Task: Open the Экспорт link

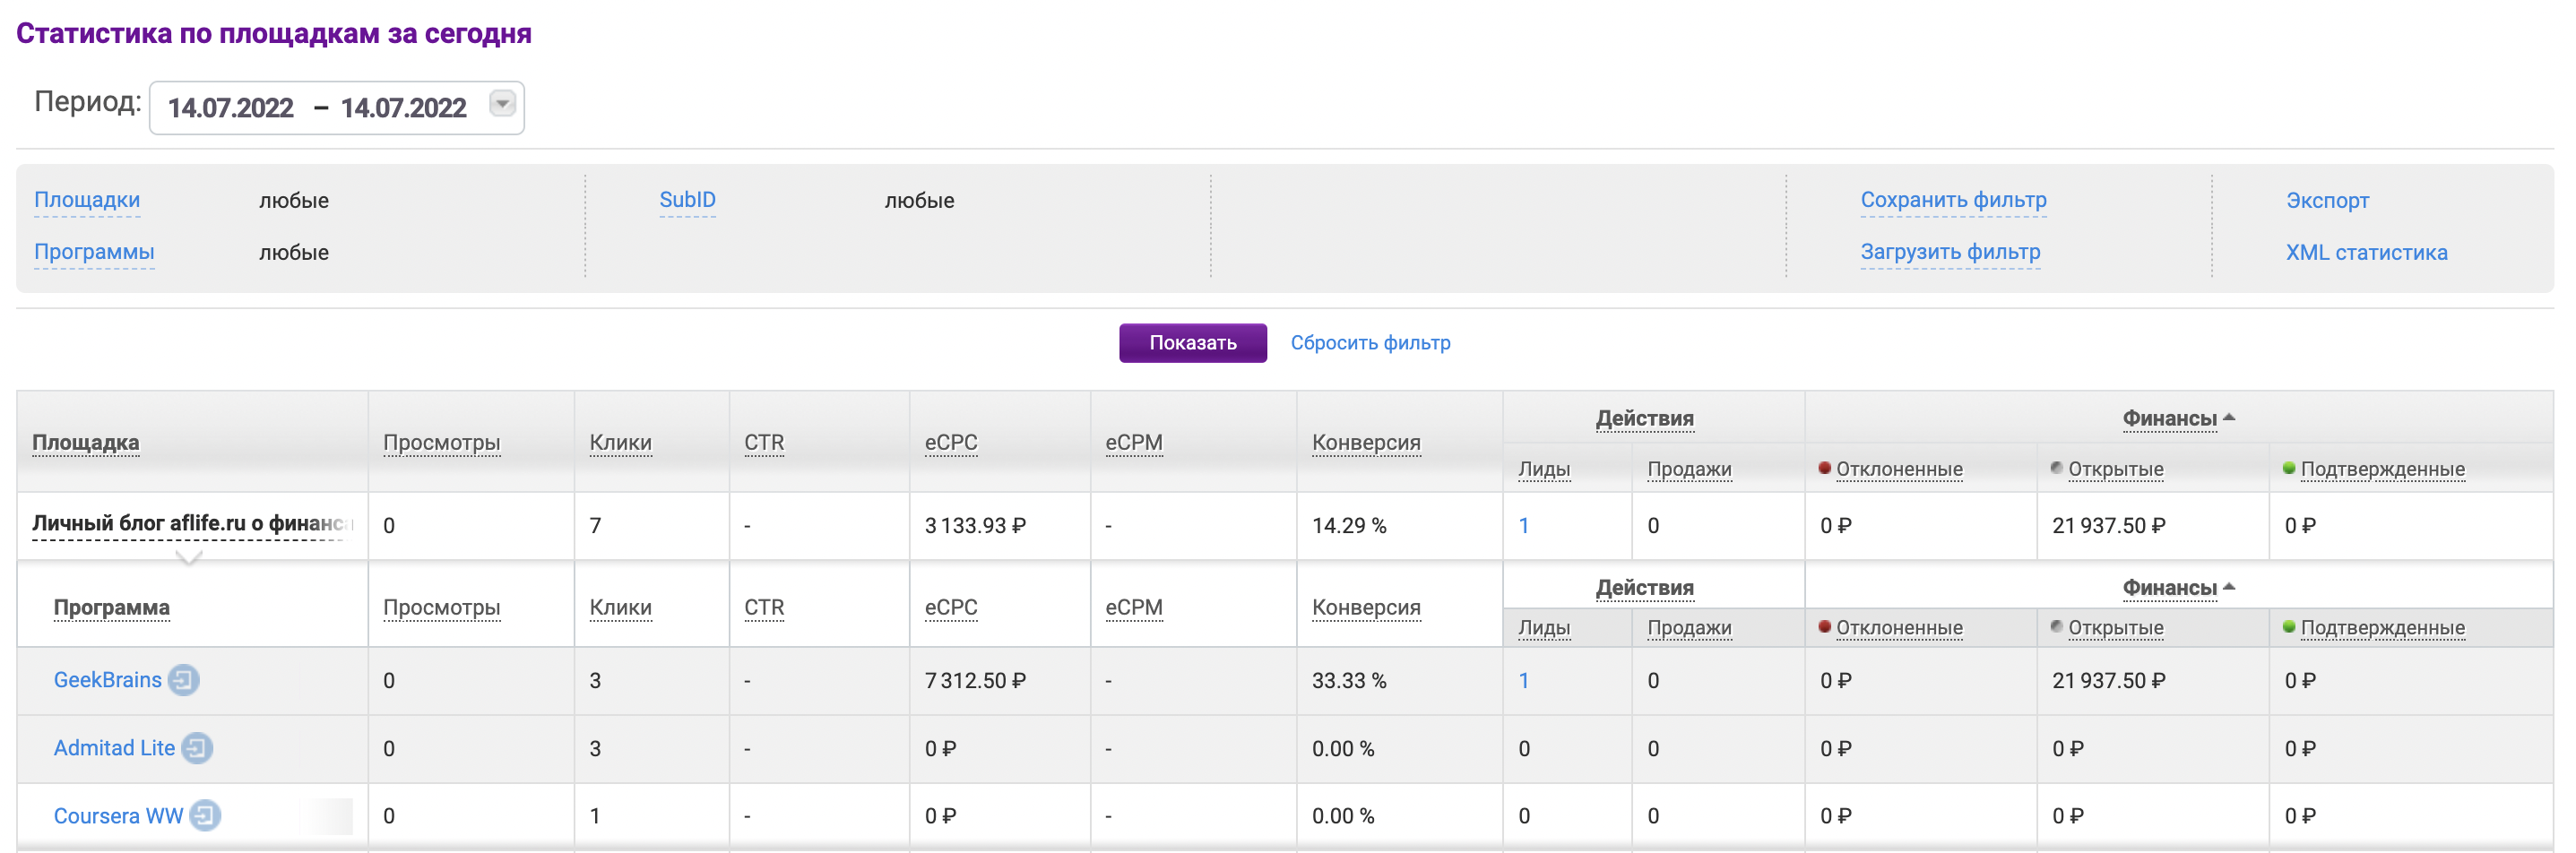Action: coord(2326,200)
